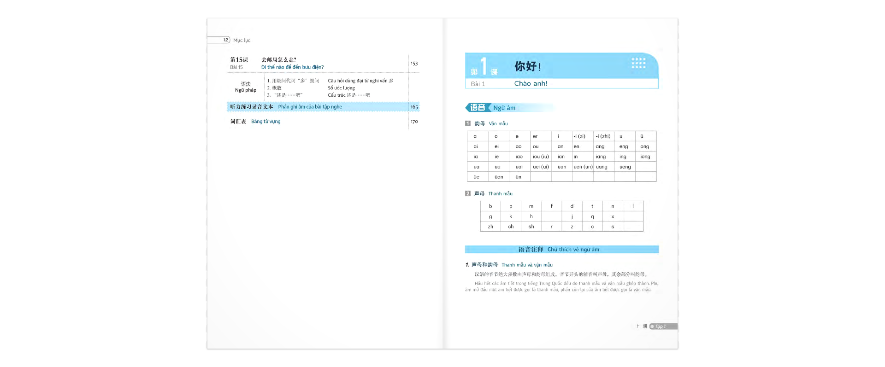This screenshot has height=367, width=885.
Task: Click the 语音 arrow badge icon
Action: pos(478,108)
